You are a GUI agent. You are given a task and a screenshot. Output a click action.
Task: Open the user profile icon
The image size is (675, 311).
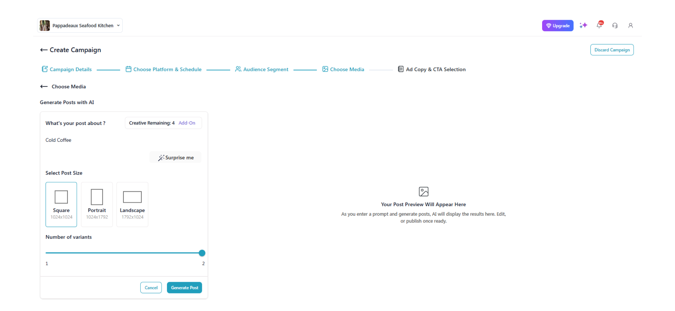coord(630,25)
